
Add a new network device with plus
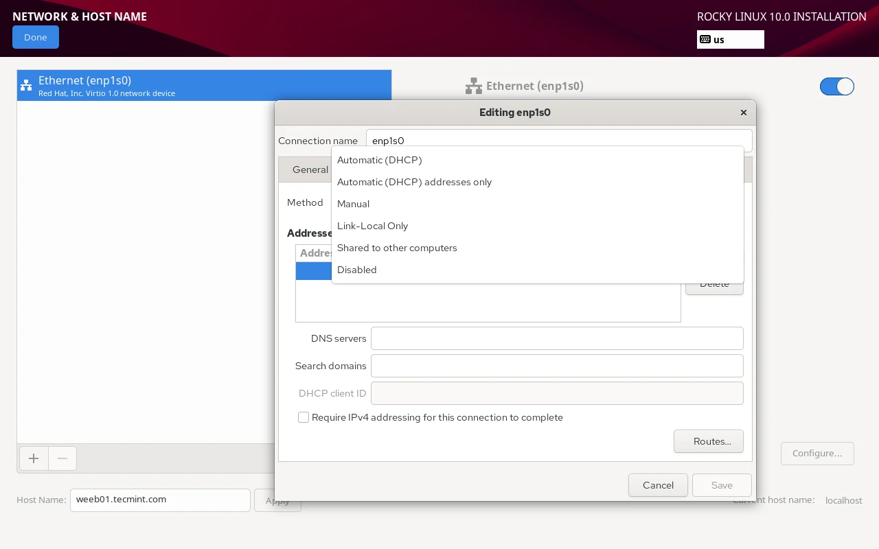click(34, 458)
